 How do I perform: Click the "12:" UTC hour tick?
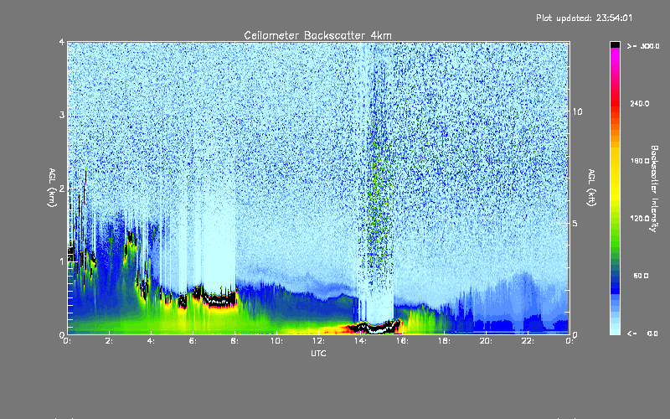(x=319, y=341)
